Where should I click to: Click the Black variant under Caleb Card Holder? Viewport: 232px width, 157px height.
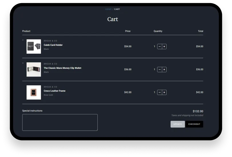(x=46, y=49)
